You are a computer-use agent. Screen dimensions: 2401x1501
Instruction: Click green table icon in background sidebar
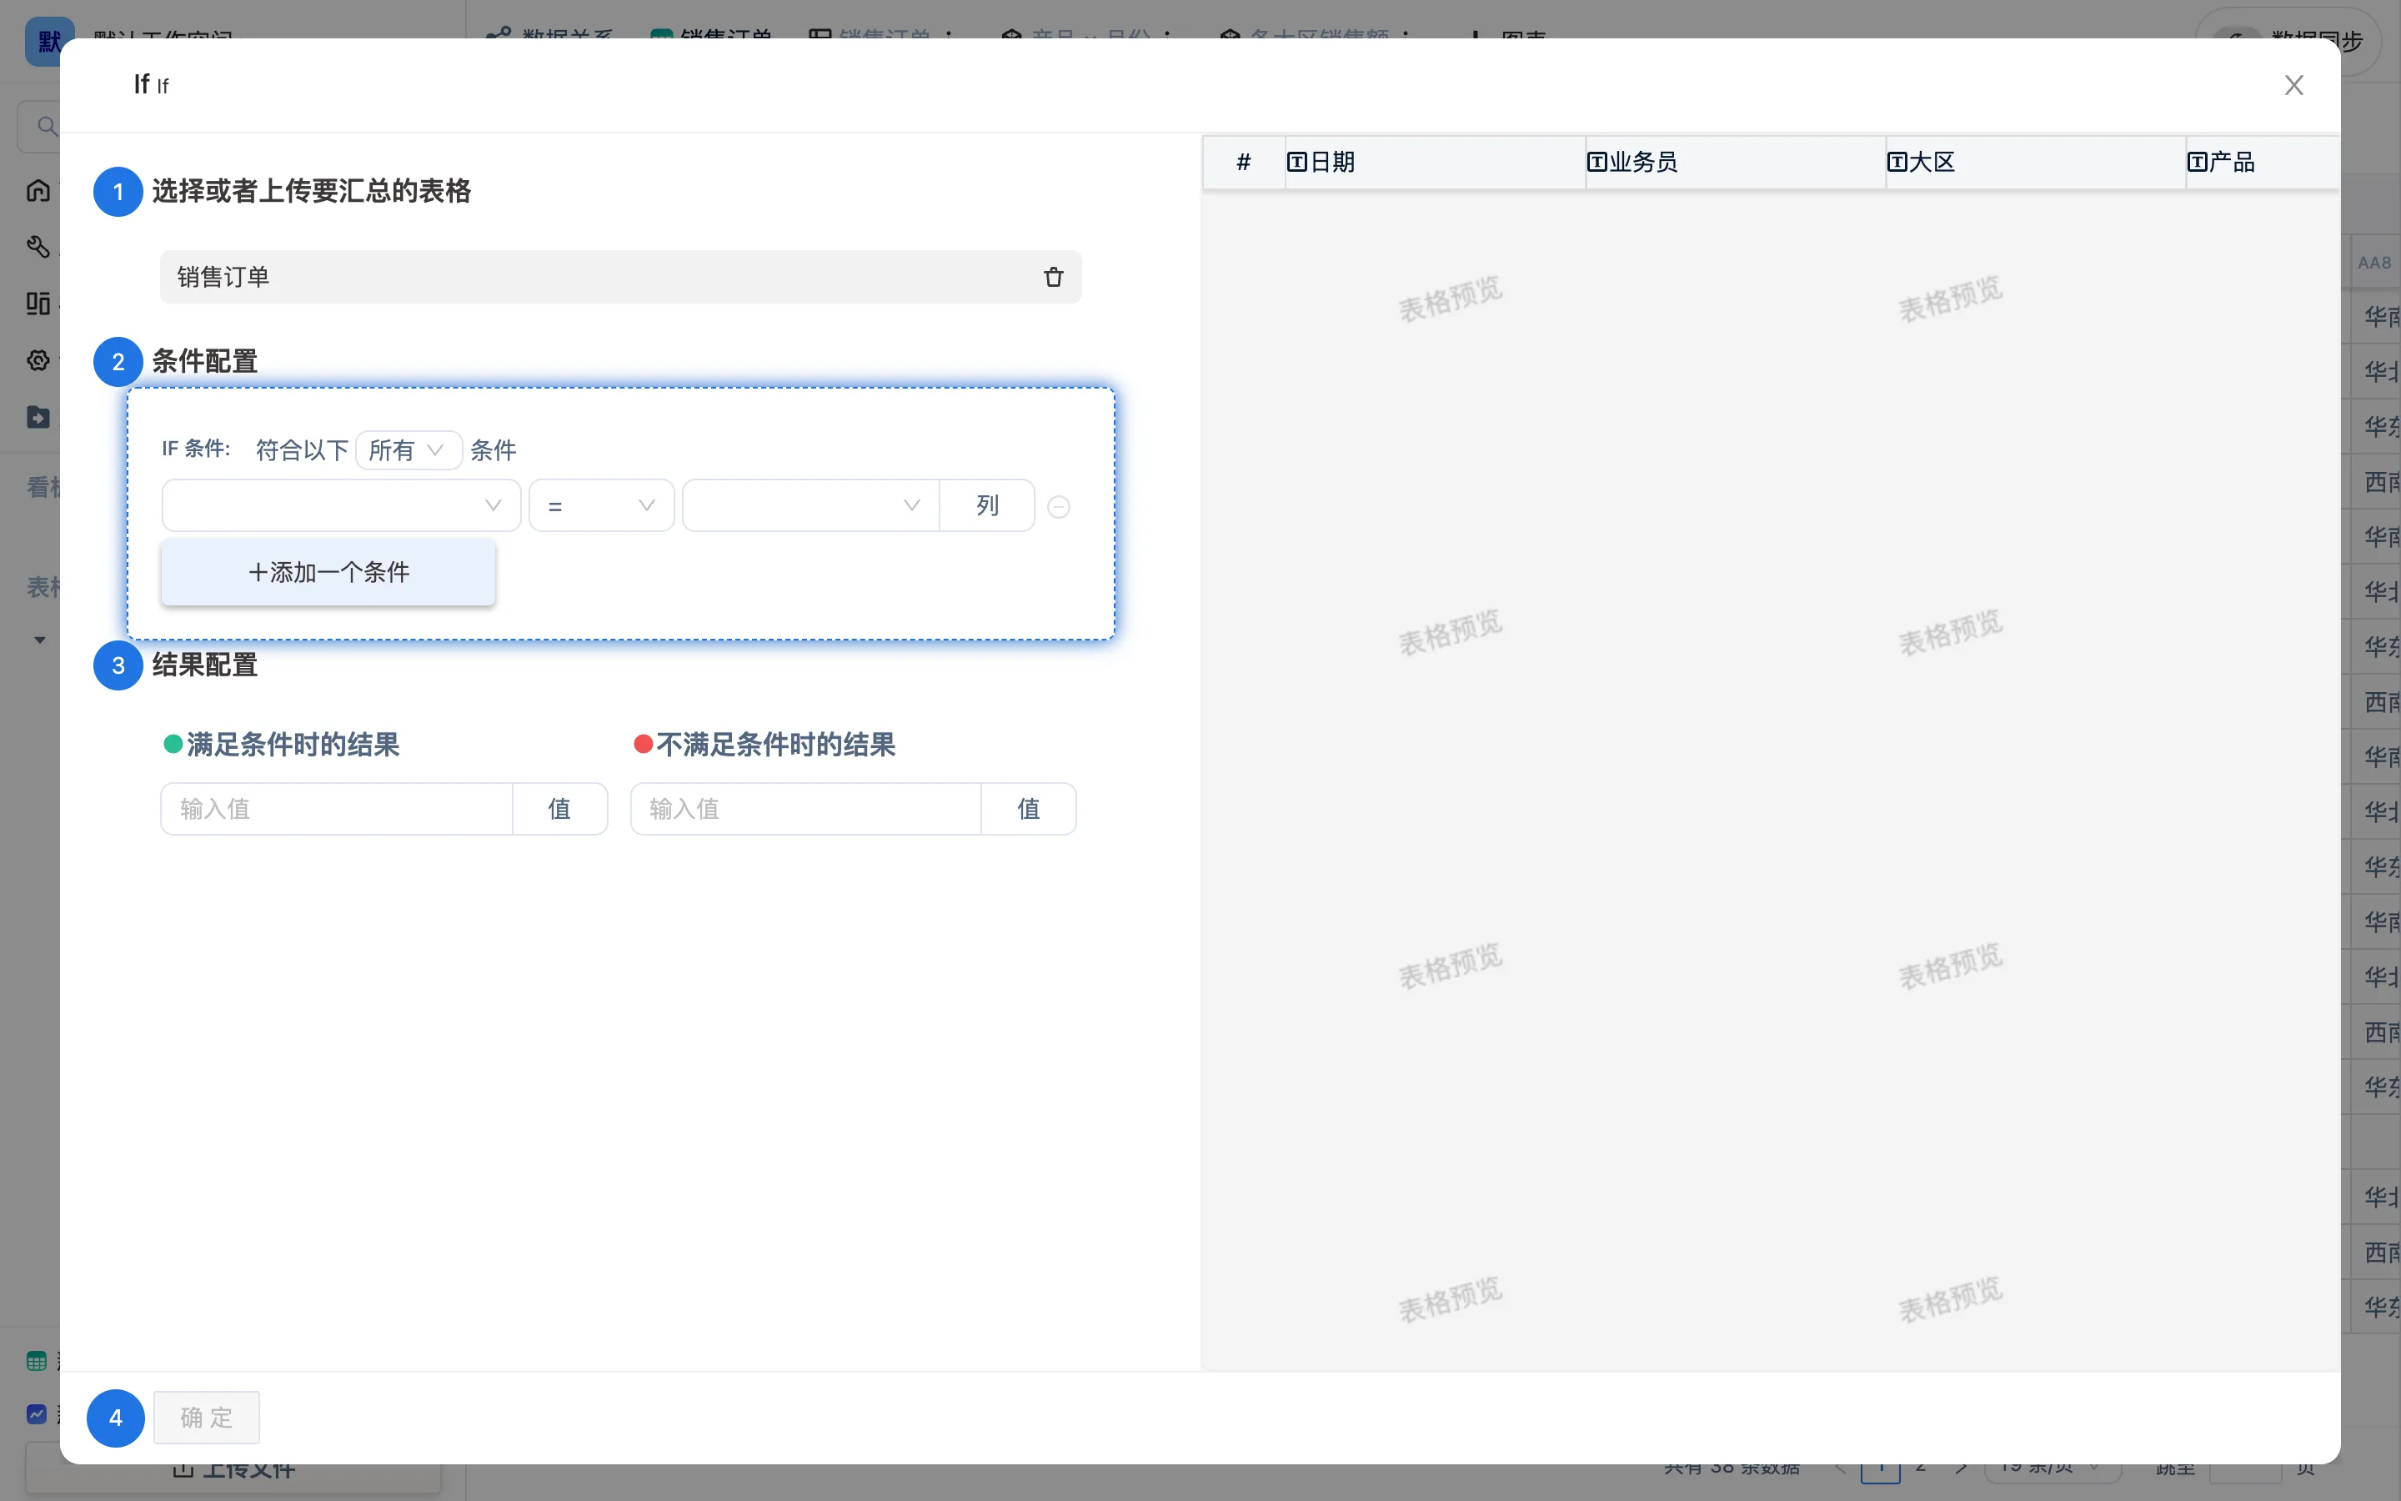coord(37,1361)
